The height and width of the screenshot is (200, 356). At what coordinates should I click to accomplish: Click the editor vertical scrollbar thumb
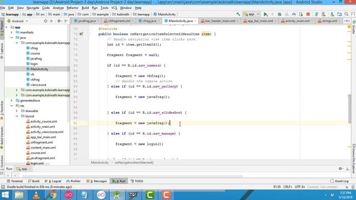click(x=349, y=109)
